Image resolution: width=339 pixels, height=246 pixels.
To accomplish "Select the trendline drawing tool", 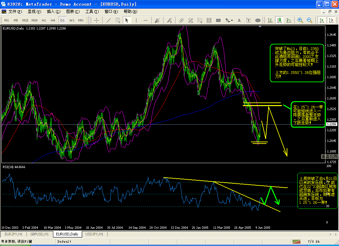I will click(x=109, y=20).
